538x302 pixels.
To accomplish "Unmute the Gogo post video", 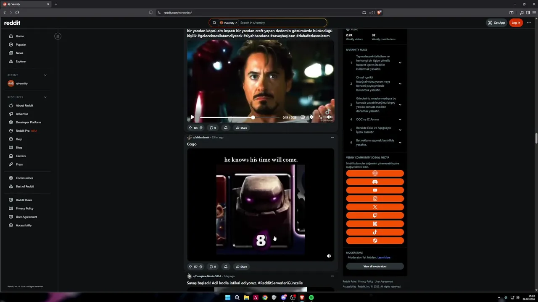I will (329, 256).
